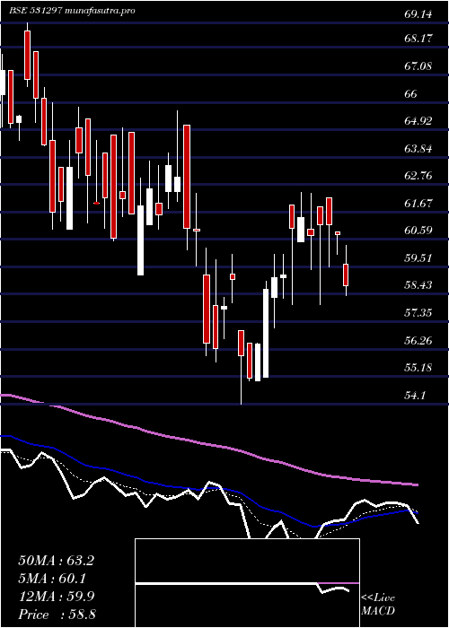
Task: Click the pink signal line in MACD box
Action: tap(339, 583)
